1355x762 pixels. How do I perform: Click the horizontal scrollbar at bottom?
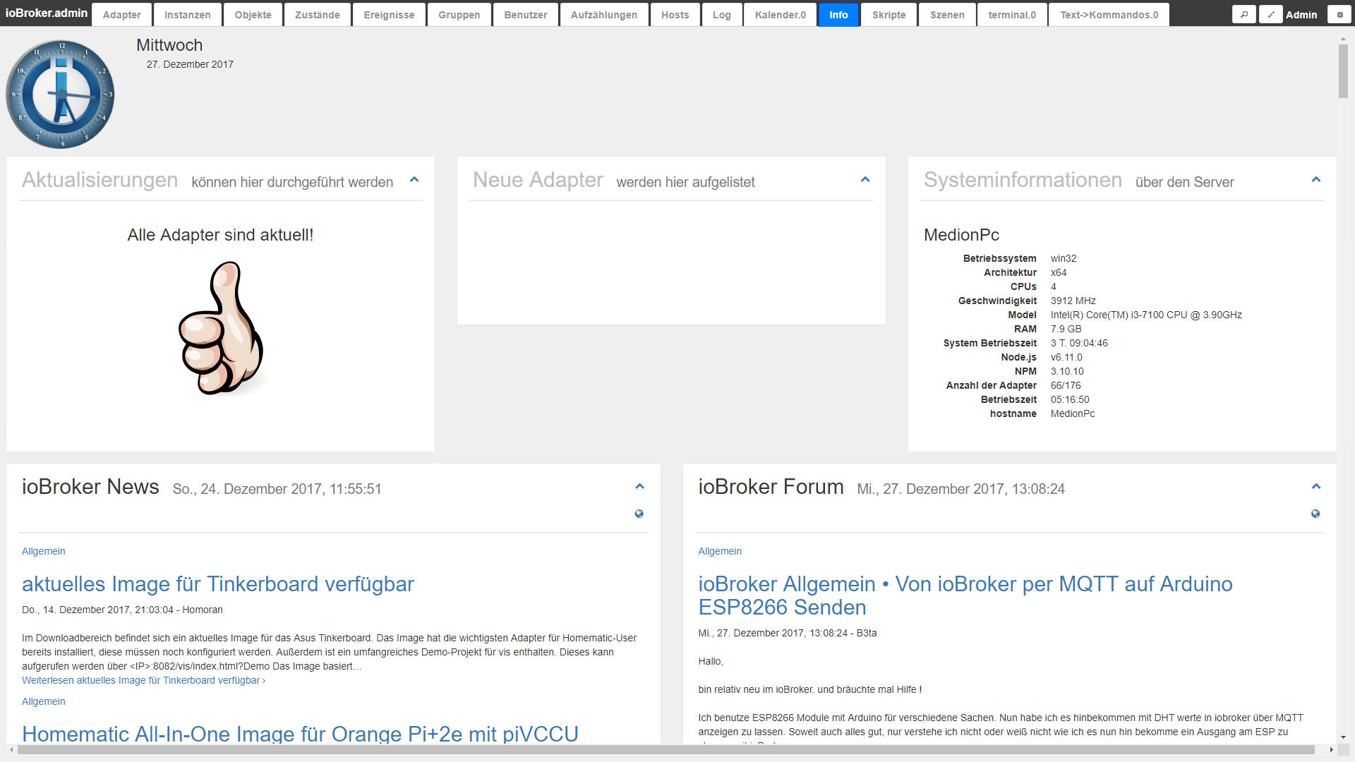tap(666, 749)
